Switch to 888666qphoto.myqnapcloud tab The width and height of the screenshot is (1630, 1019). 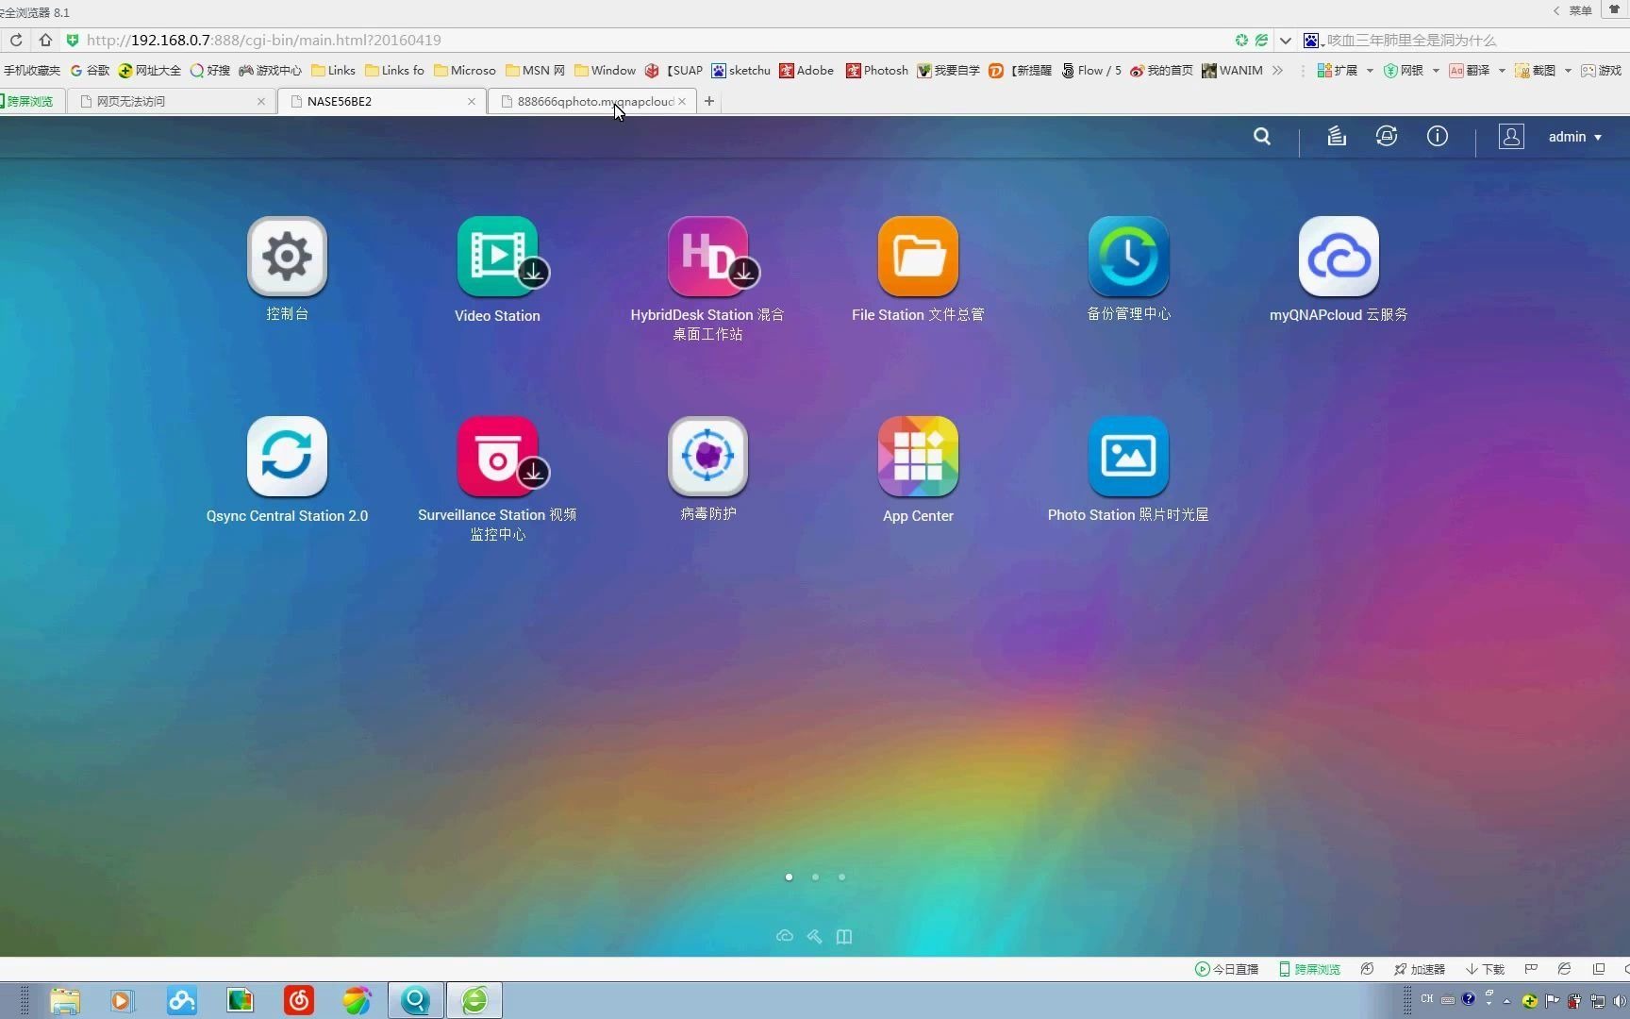pyautogui.click(x=590, y=101)
